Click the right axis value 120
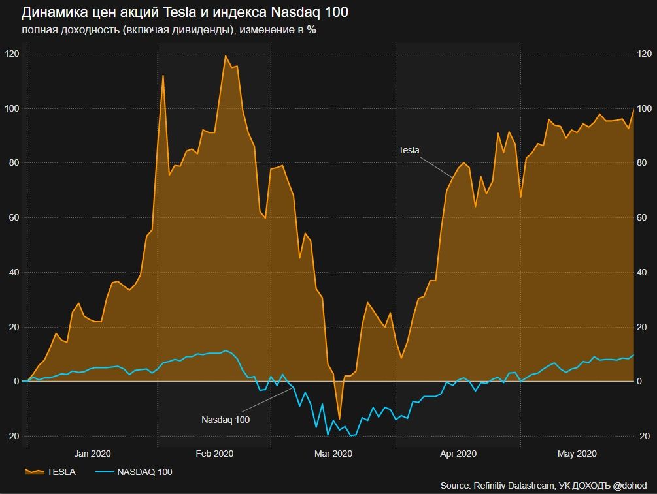The image size is (657, 494). point(645,54)
